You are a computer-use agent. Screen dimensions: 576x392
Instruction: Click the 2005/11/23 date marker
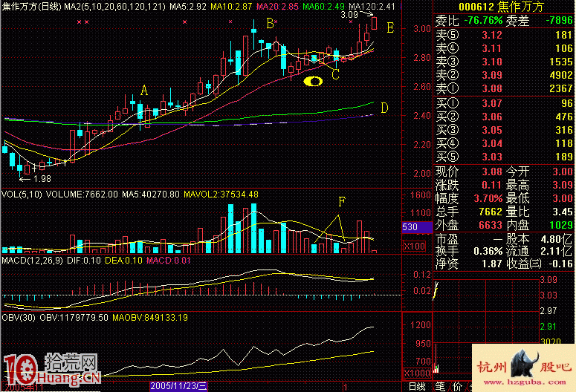pos(180,386)
